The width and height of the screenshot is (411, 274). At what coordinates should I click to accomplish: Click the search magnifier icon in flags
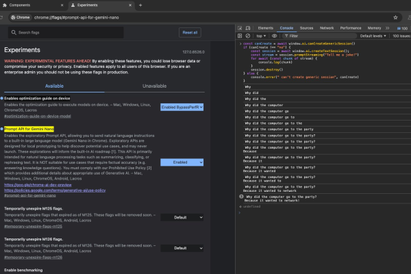coord(14,32)
